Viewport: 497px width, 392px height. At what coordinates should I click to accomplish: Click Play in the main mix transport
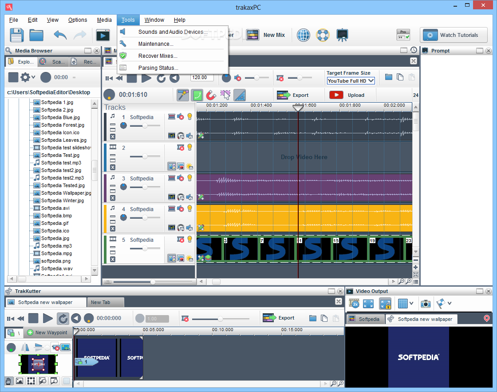146,78
